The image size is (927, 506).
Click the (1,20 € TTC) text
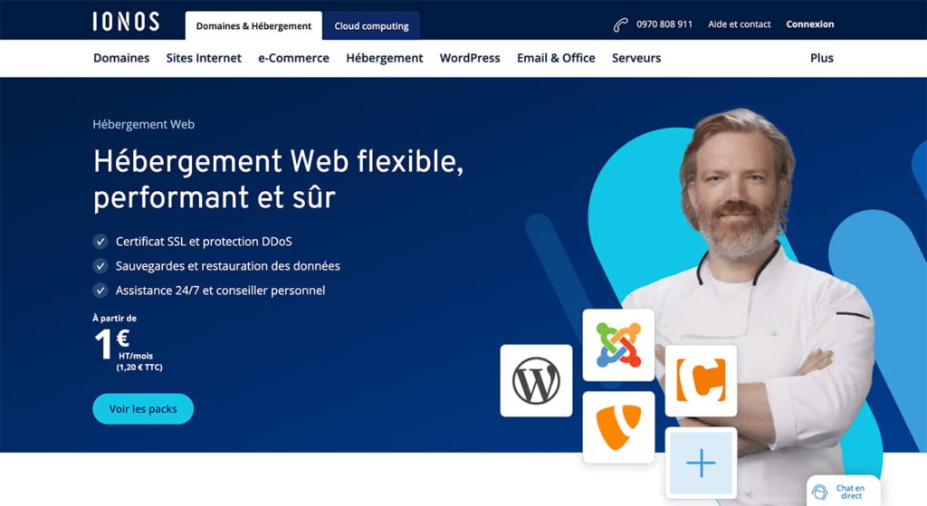point(139,368)
